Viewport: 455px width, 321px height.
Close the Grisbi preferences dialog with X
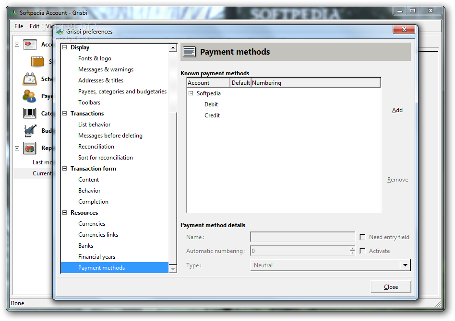click(x=404, y=29)
